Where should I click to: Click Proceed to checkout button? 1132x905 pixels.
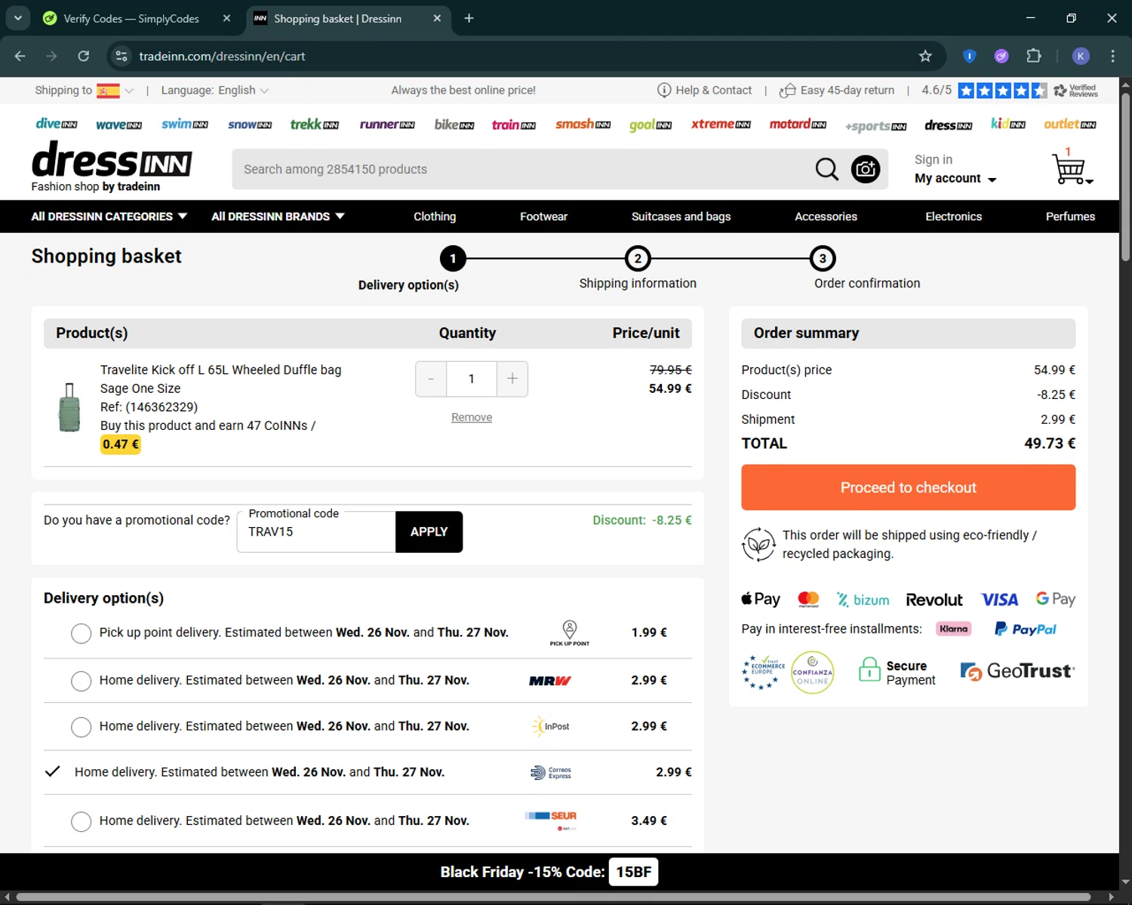point(908,487)
